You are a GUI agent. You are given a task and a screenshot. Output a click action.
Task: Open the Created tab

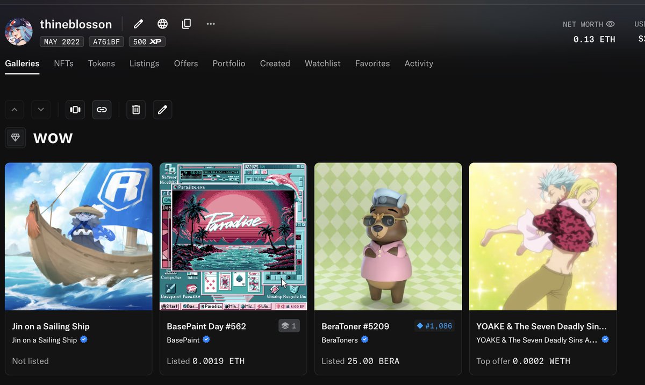(275, 63)
